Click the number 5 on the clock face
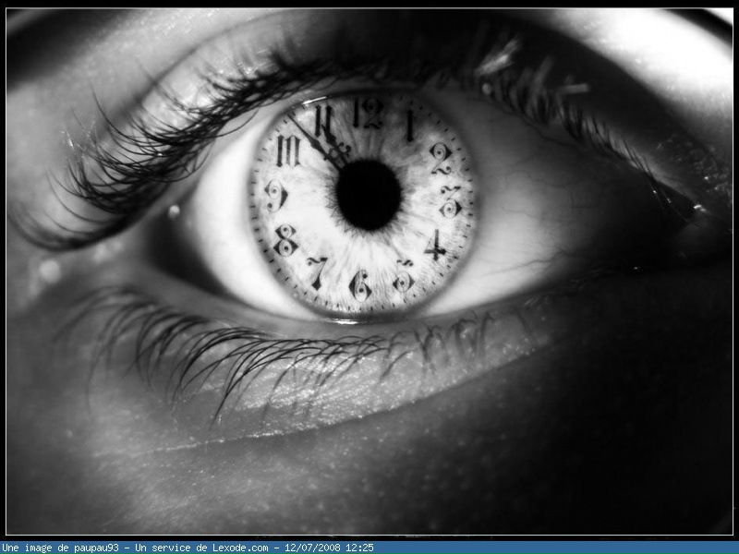The height and width of the screenshot is (554, 739). (x=403, y=276)
